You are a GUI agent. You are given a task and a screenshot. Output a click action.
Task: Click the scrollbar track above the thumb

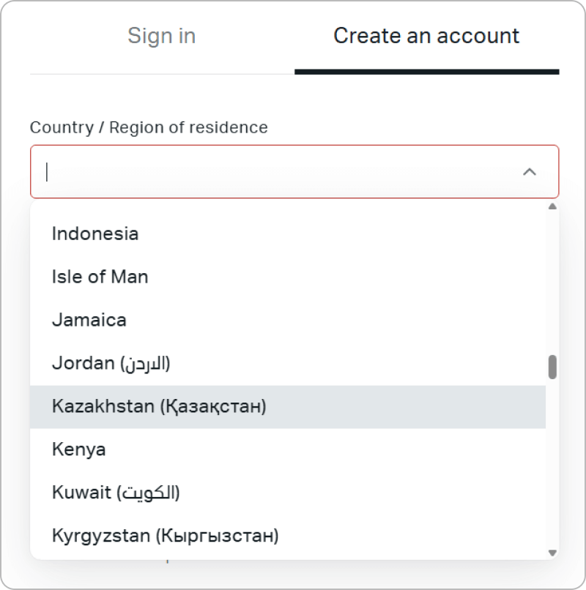click(x=552, y=285)
